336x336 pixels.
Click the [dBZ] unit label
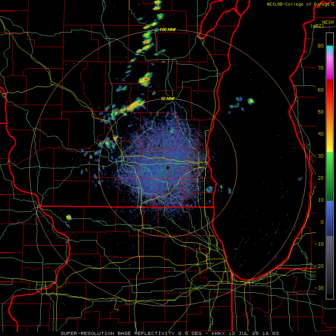coord(317,26)
